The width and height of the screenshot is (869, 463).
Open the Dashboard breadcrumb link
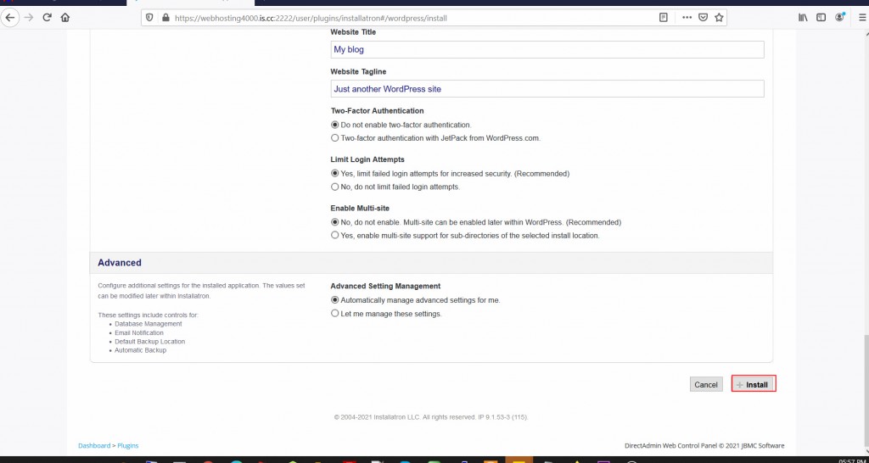tap(94, 446)
